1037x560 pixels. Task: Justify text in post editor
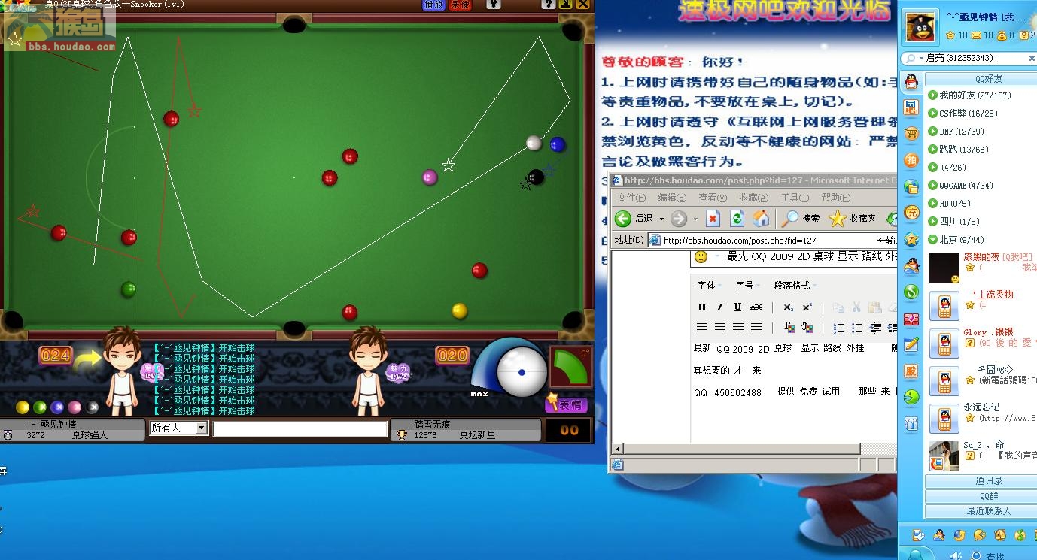click(x=756, y=328)
